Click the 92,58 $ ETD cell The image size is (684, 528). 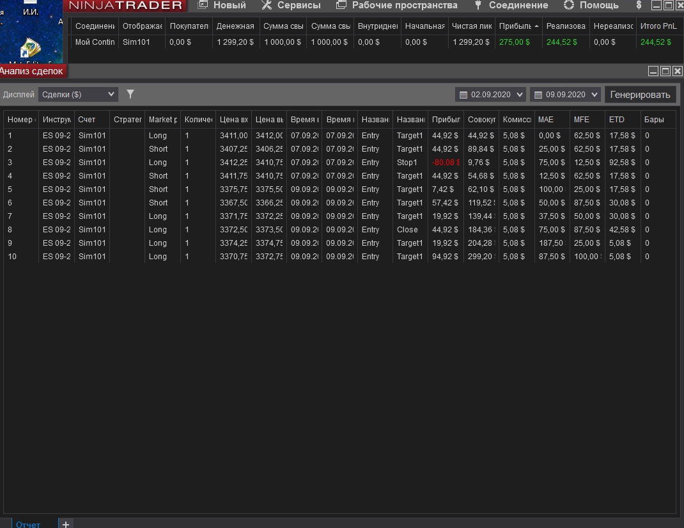[623, 163]
